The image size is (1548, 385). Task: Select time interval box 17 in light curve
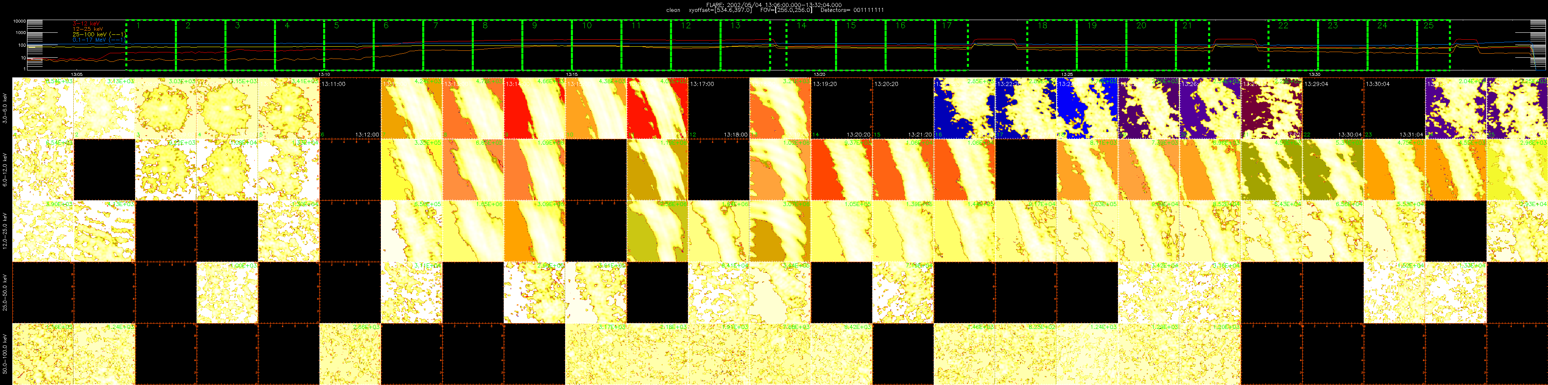tap(951, 45)
